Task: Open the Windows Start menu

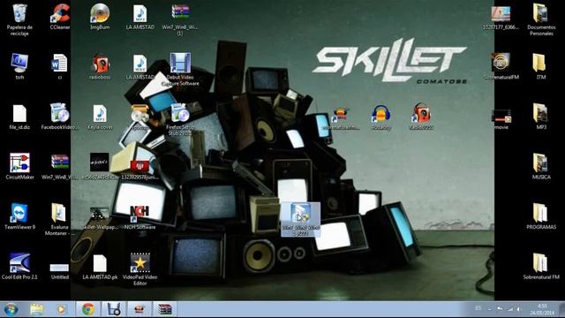Action: click(11, 309)
